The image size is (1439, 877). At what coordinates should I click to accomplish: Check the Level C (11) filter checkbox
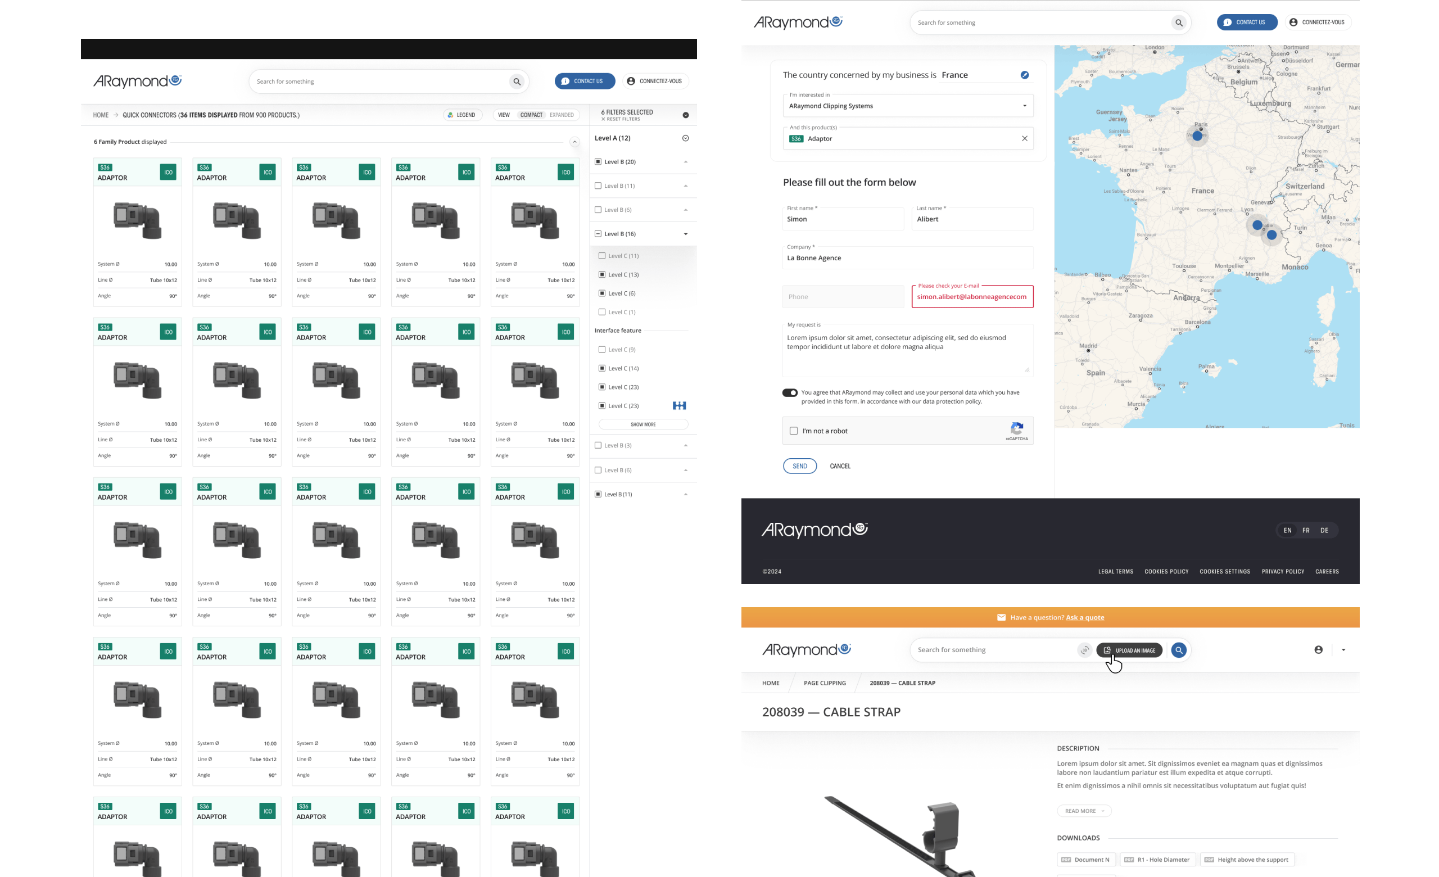click(601, 256)
